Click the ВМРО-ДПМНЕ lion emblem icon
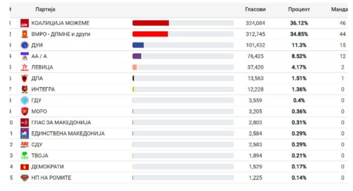 coord(24,34)
